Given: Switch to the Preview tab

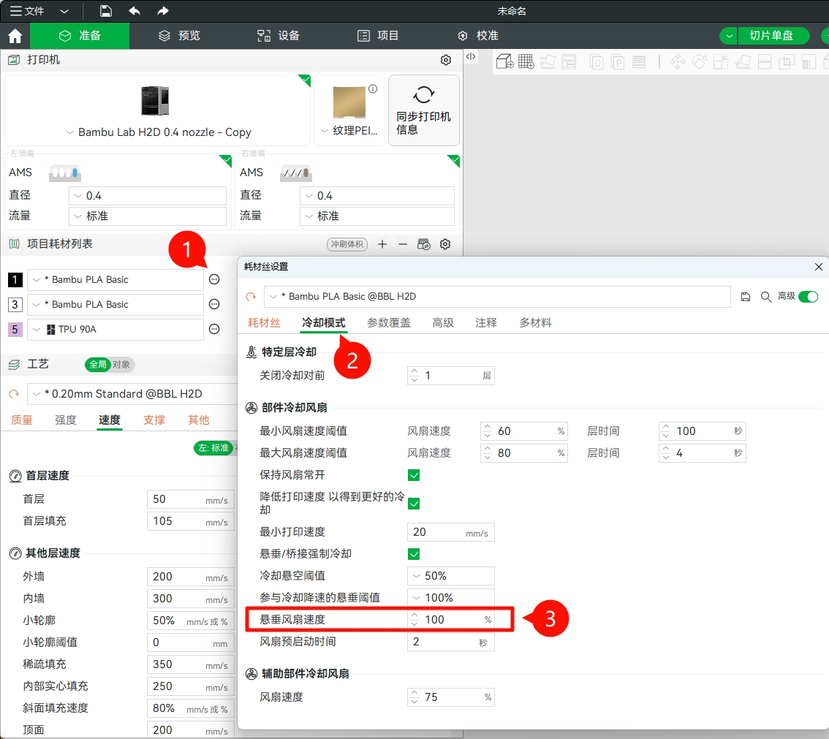Looking at the screenshot, I should (x=179, y=36).
